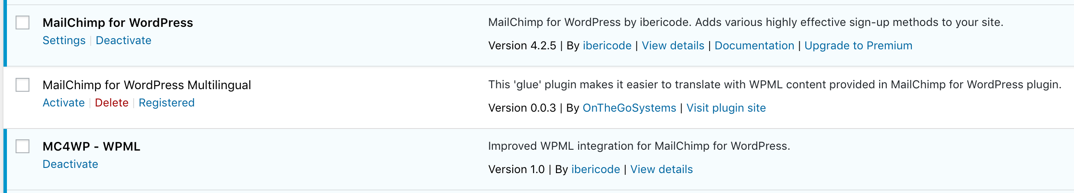Open the Documentation link
This screenshot has height=193, width=1074.
754,45
